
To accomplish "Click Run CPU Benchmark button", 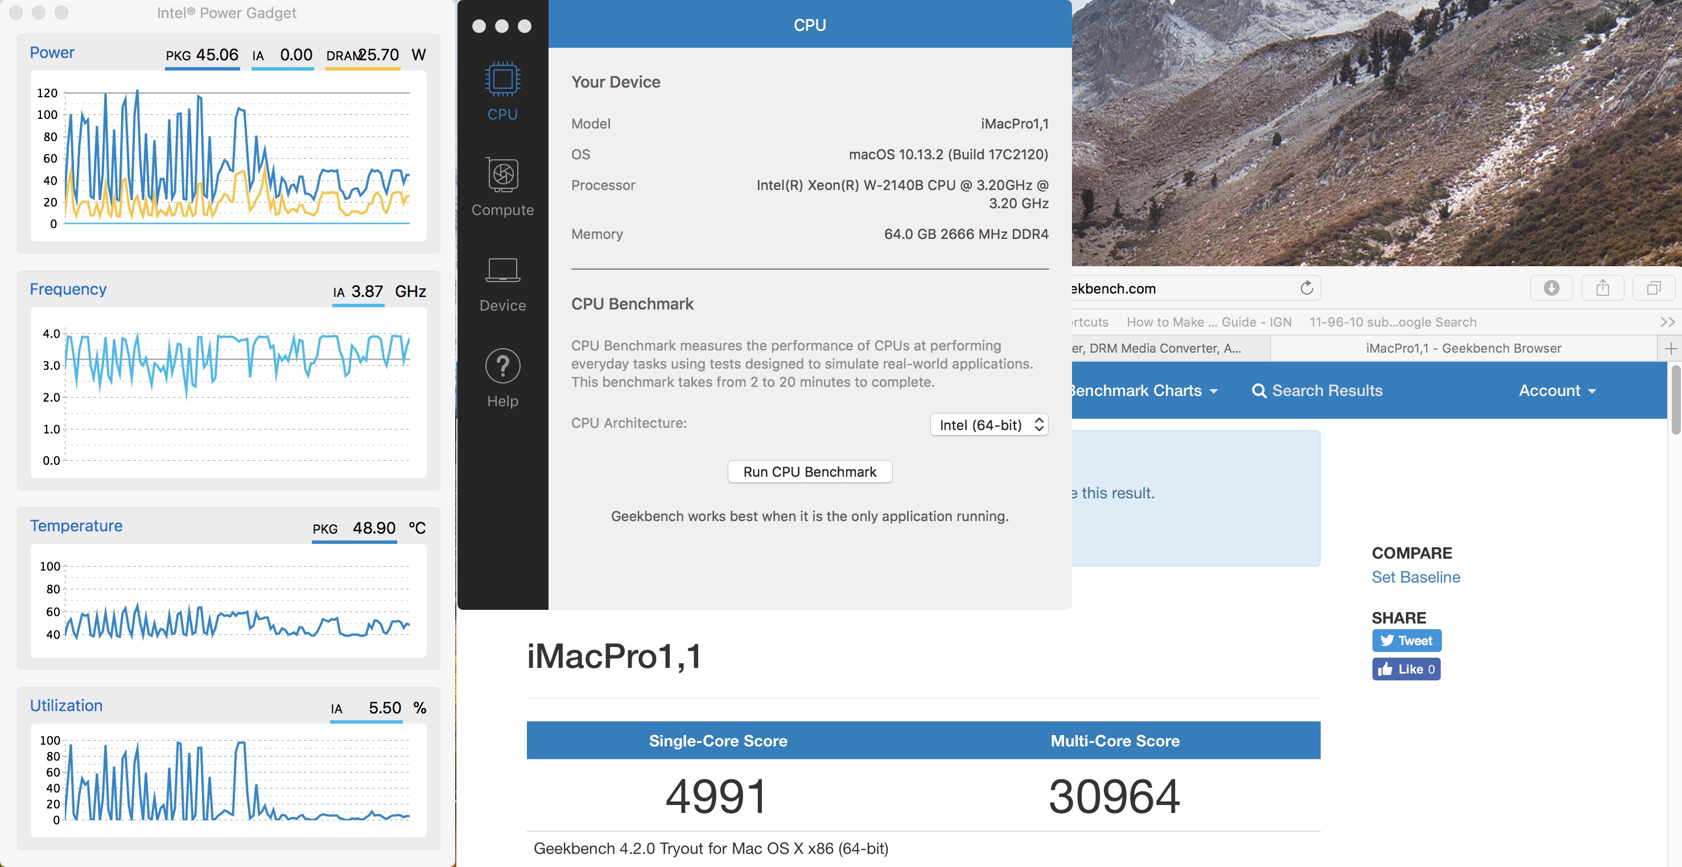I will [x=810, y=472].
